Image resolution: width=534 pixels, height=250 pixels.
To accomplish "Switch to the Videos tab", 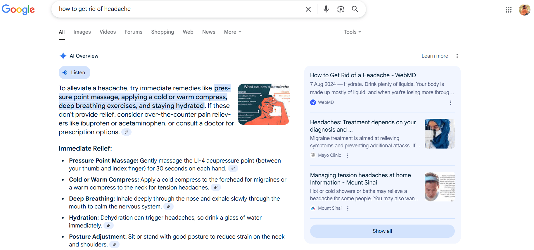I will [x=108, y=32].
